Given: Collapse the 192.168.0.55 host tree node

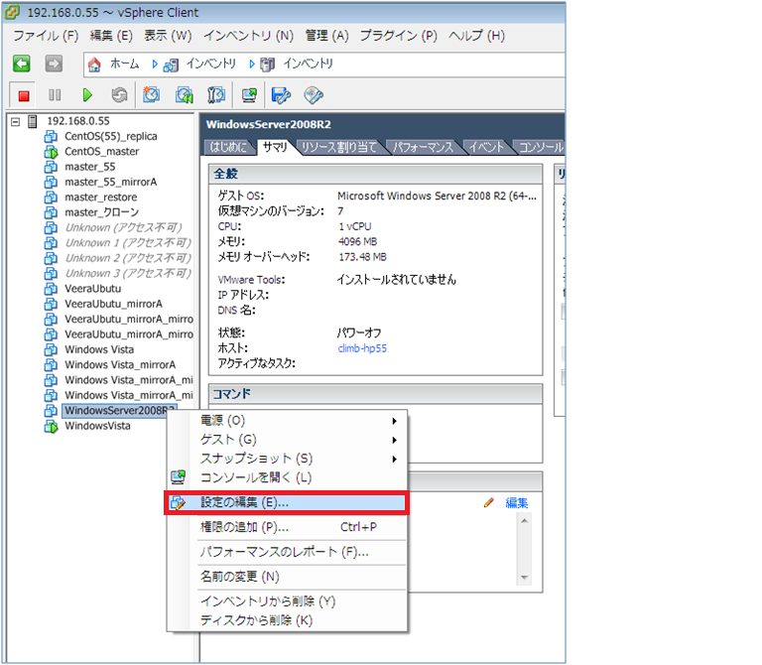Looking at the screenshot, I should (16, 121).
